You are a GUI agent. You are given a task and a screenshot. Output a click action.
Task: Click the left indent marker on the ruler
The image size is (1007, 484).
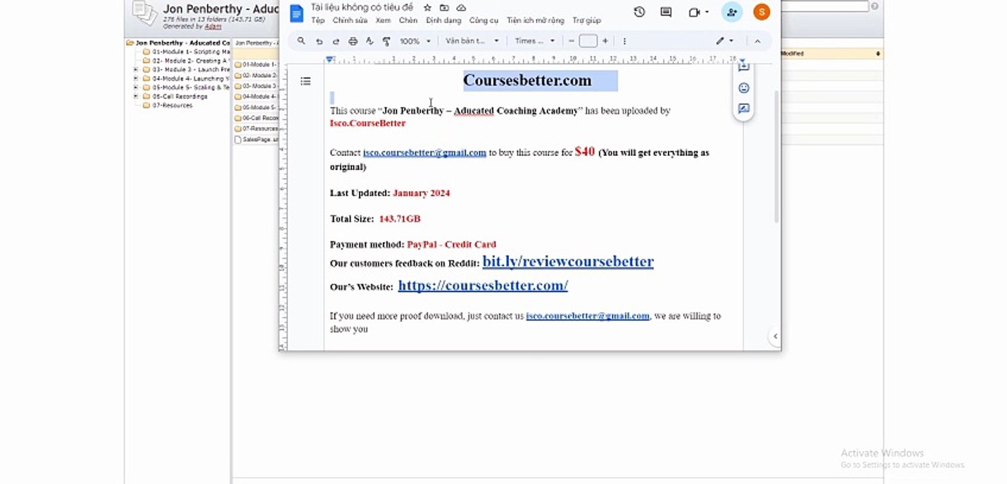330,60
